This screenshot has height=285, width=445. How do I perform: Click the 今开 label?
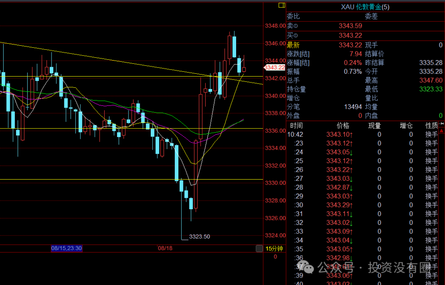click(x=371, y=72)
